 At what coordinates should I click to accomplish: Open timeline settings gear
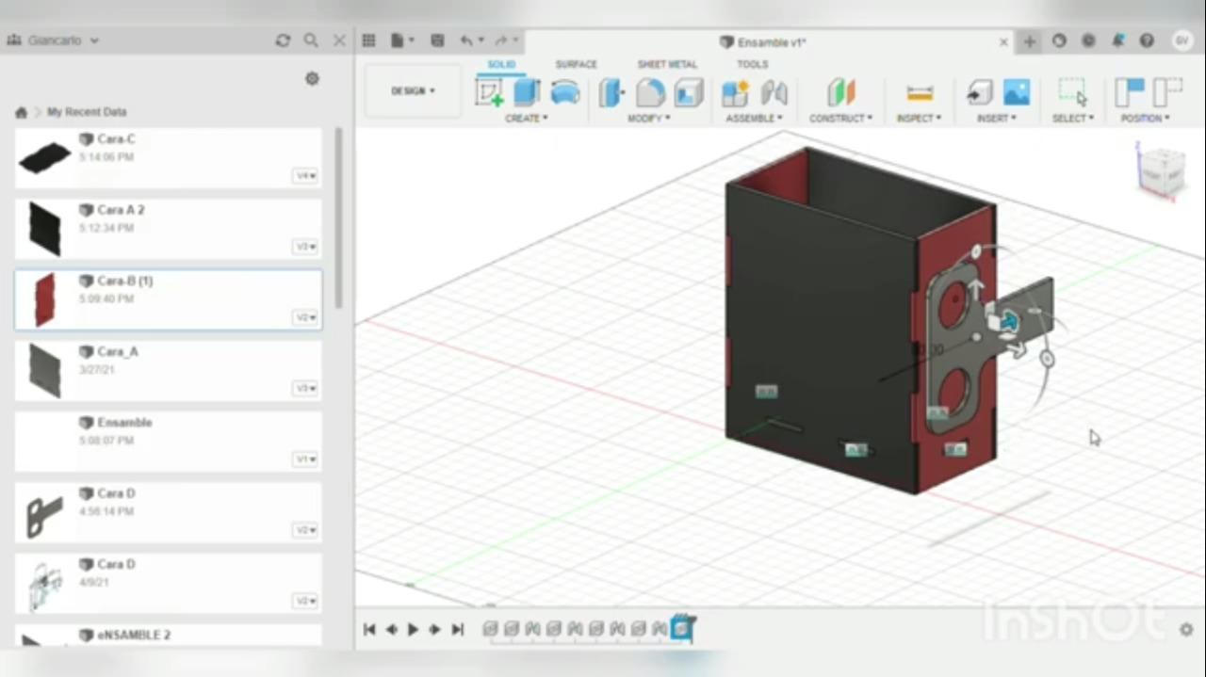tap(1186, 629)
